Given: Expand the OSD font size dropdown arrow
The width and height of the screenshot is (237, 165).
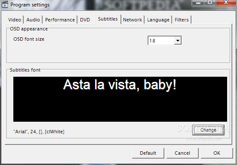Looking at the screenshot, I should 178,40.
